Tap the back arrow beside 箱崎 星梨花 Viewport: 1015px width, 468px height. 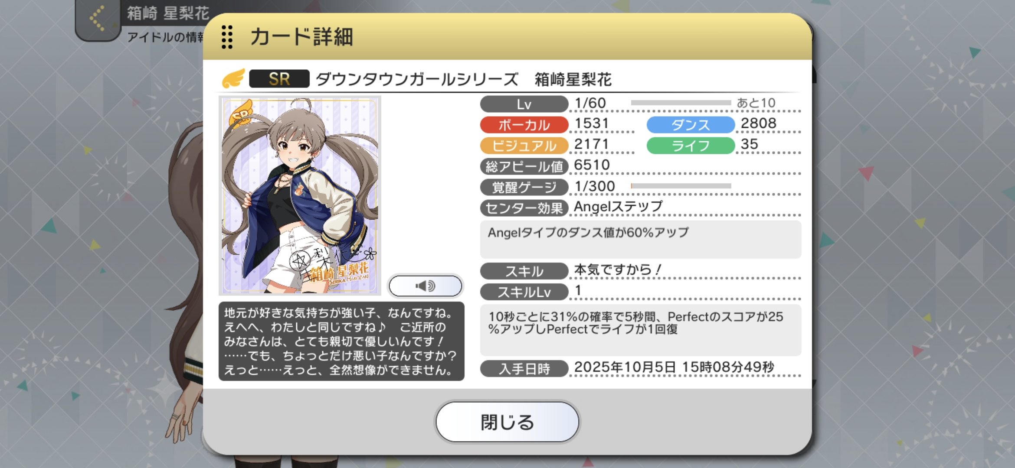click(x=98, y=18)
